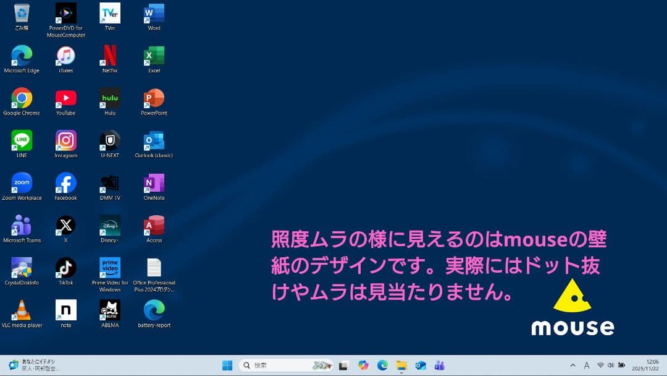667x376 pixels.
Task: Open Google Chrome desktop shortcut
Action: (22, 102)
